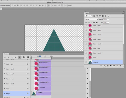Open the Ellipse 1 copy 4 track filmstrip menu

(28, 64)
